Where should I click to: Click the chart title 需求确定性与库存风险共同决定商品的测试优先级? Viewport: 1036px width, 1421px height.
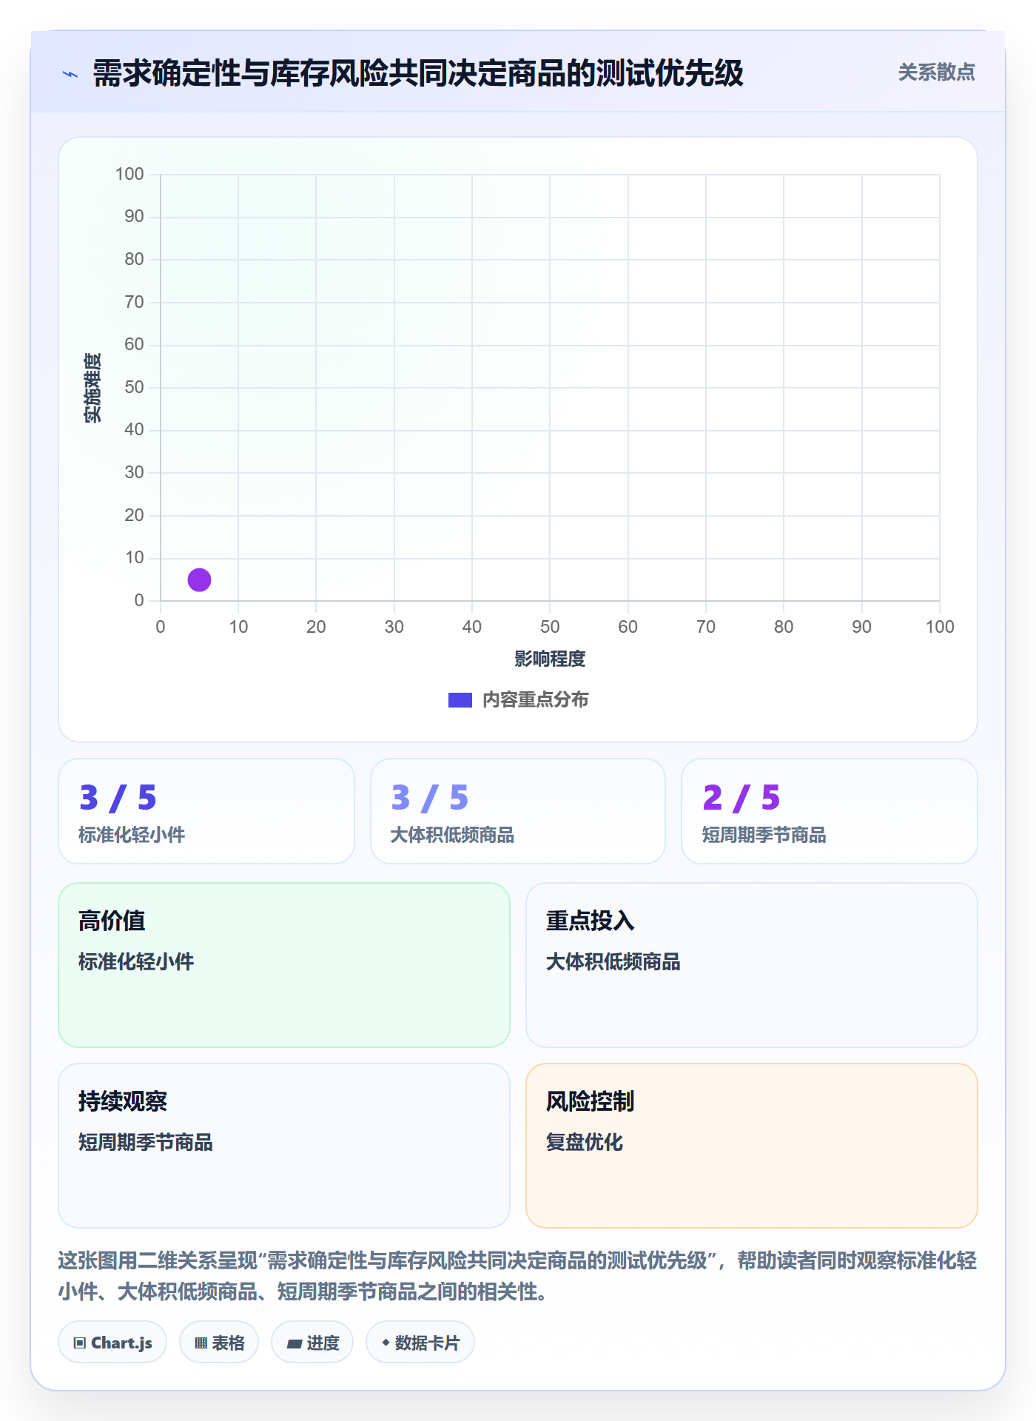418,73
